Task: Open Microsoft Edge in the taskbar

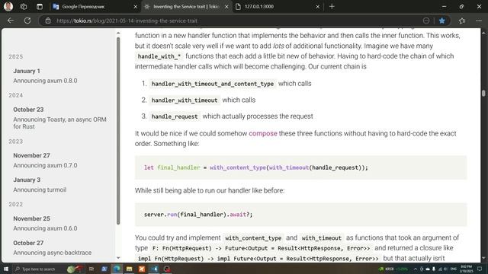Action: [x=117, y=269]
